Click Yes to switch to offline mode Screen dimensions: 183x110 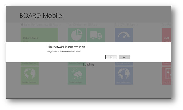coord(111,57)
